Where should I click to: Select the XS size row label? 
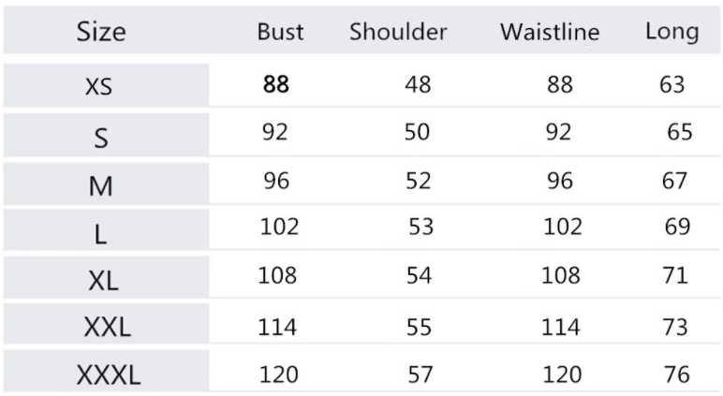[x=98, y=87]
